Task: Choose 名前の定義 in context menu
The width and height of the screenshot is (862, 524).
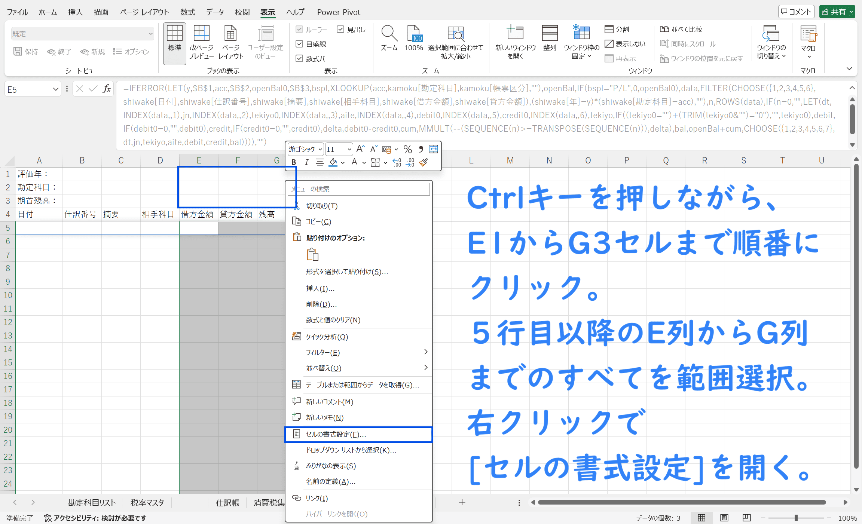Action: coord(359,481)
